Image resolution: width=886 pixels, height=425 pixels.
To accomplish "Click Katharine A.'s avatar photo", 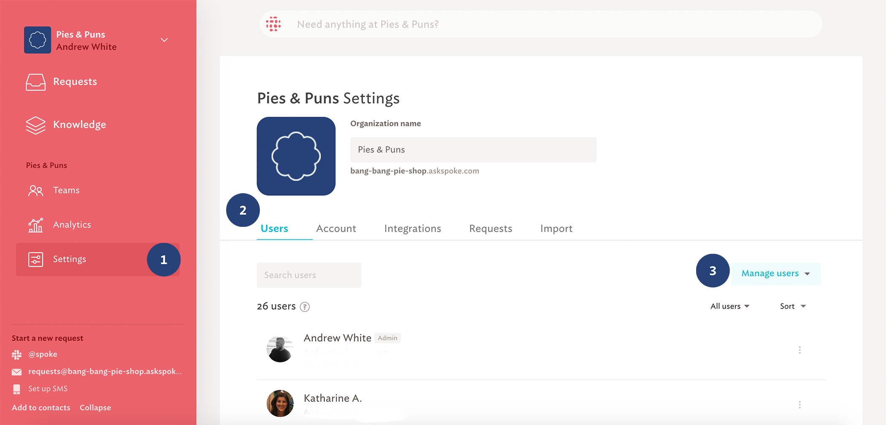I will click(x=280, y=403).
